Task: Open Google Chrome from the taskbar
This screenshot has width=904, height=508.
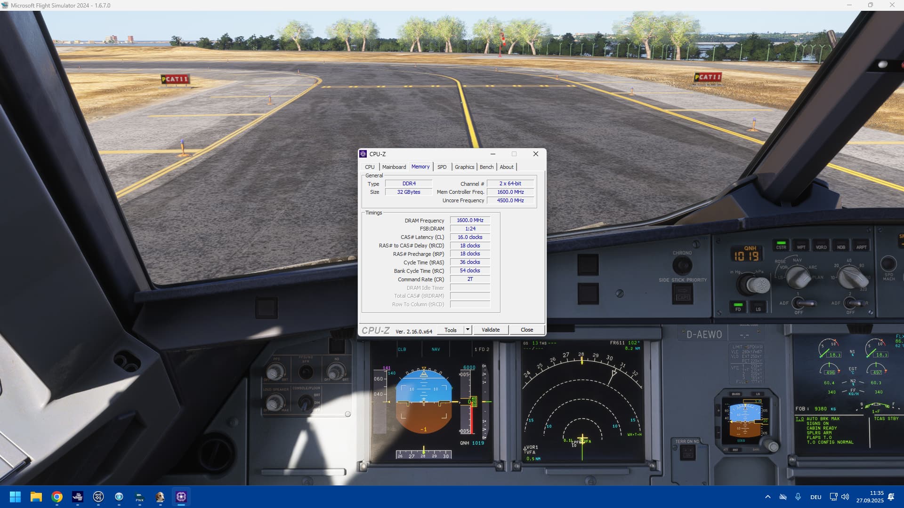Action: click(57, 497)
